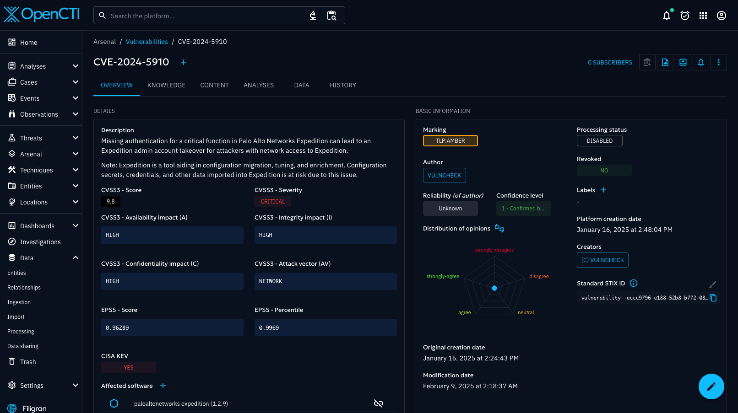
Task: Open bulk search via clipboard icon
Action: click(x=331, y=15)
